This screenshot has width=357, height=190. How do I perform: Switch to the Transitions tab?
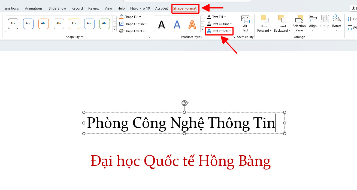10,8
